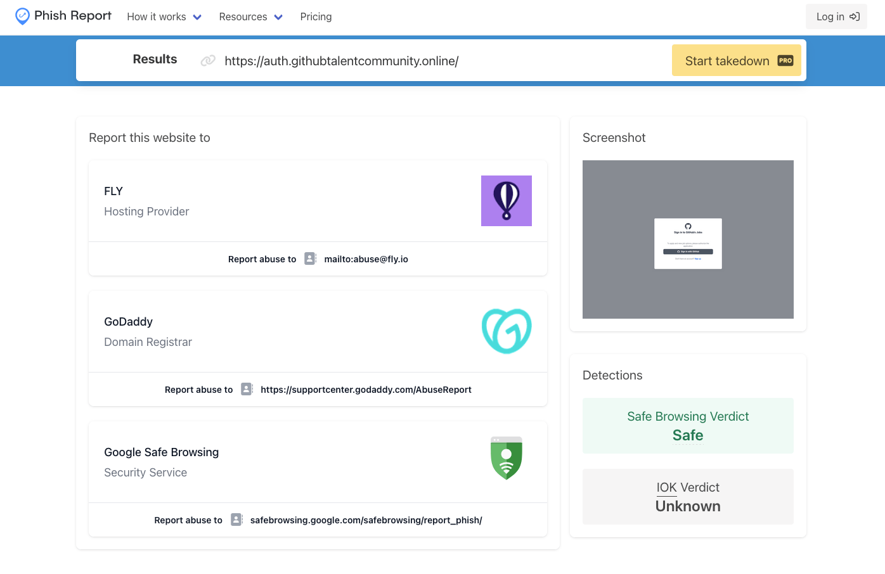The height and width of the screenshot is (574, 885).
Task: Click the PRO badge on Start takedown
Action: (785, 61)
